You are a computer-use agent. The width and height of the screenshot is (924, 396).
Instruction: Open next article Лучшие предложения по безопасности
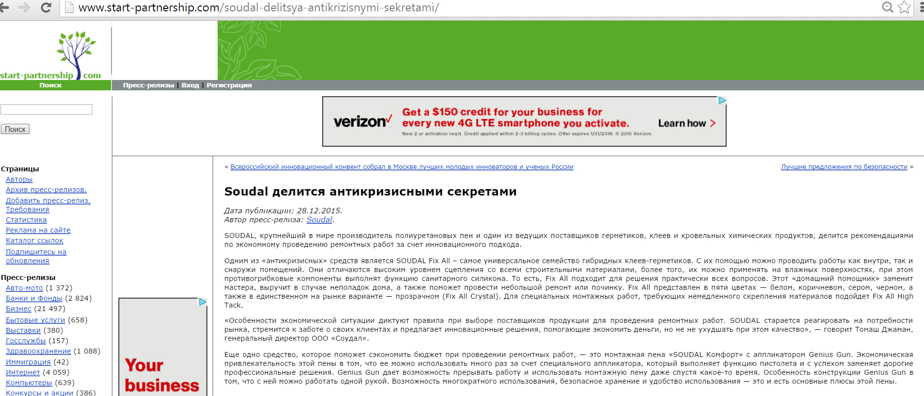coord(844,167)
